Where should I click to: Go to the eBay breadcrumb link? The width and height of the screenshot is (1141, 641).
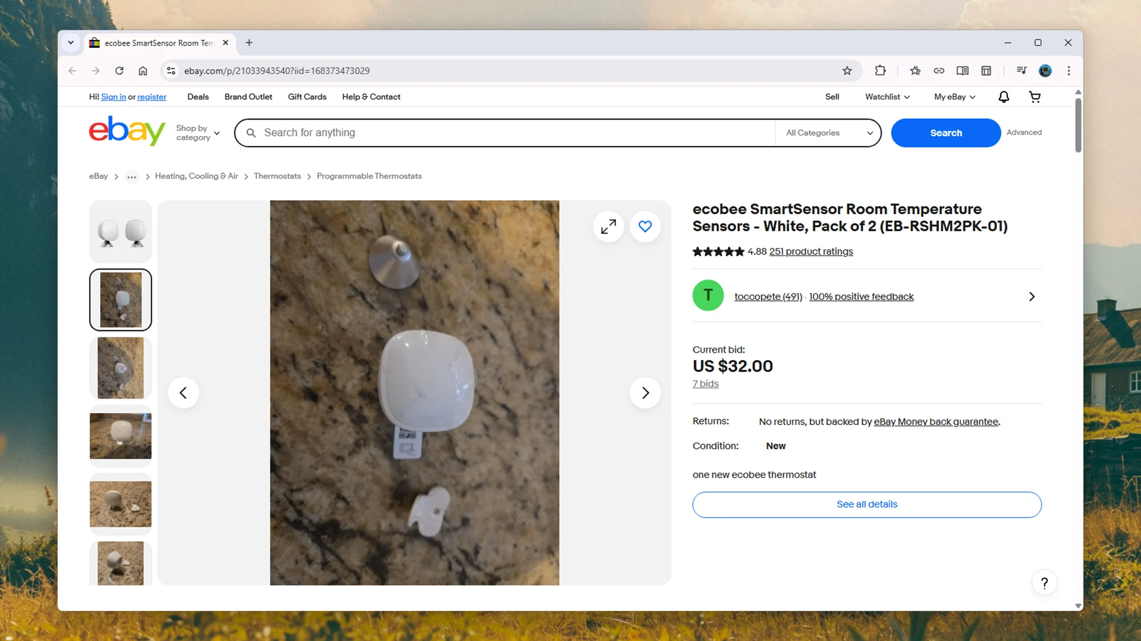click(x=98, y=176)
